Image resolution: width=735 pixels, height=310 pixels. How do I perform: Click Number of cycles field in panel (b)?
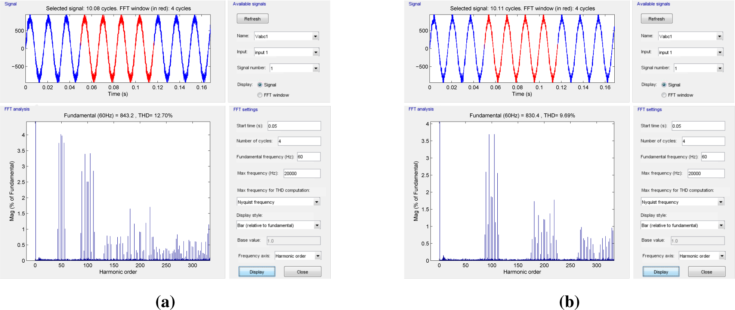tap(703, 141)
